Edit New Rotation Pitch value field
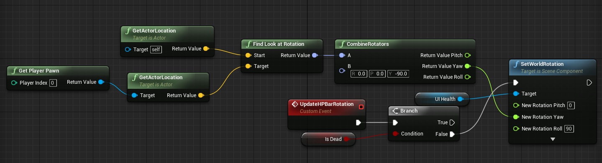Viewport: 602px width, 163px height. [571, 105]
